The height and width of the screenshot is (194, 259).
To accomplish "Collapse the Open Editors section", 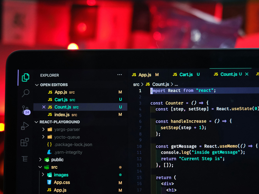I will (x=37, y=85).
